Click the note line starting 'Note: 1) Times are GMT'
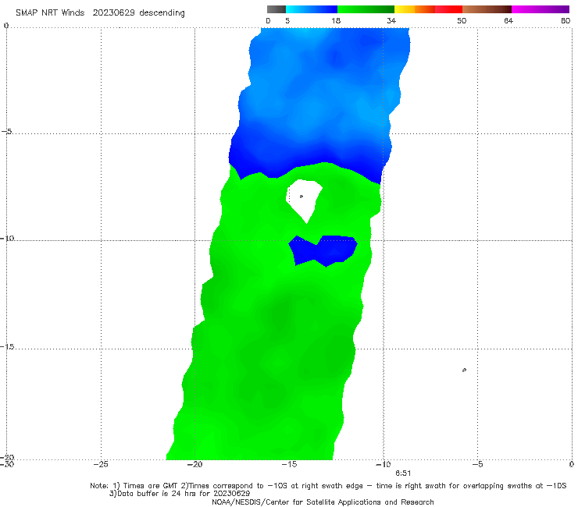 [x=328, y=486]
